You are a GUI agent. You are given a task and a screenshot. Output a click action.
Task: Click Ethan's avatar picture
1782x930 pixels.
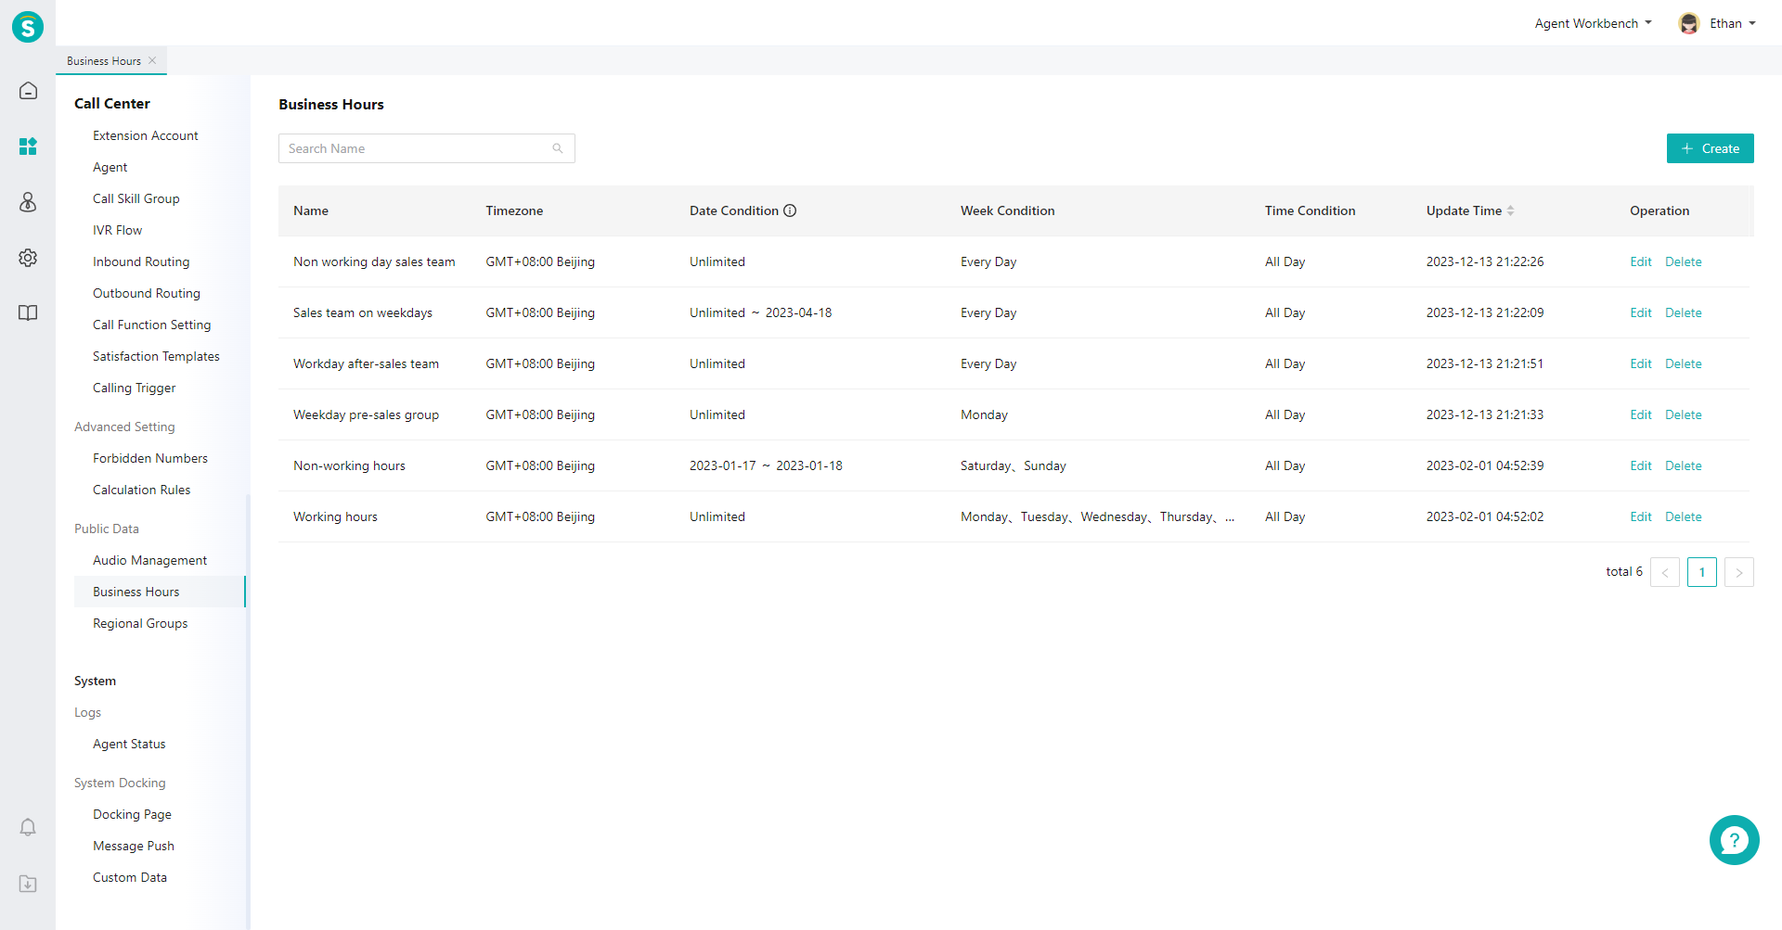(x=1689, y=23)
